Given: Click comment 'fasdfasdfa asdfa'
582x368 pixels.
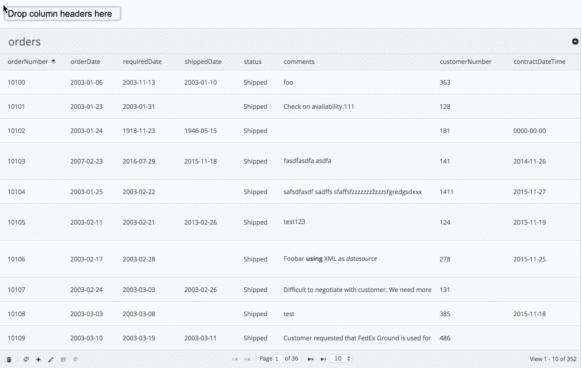Looking at the screenshot, I should pyautogui.click(x=307, y=161).
